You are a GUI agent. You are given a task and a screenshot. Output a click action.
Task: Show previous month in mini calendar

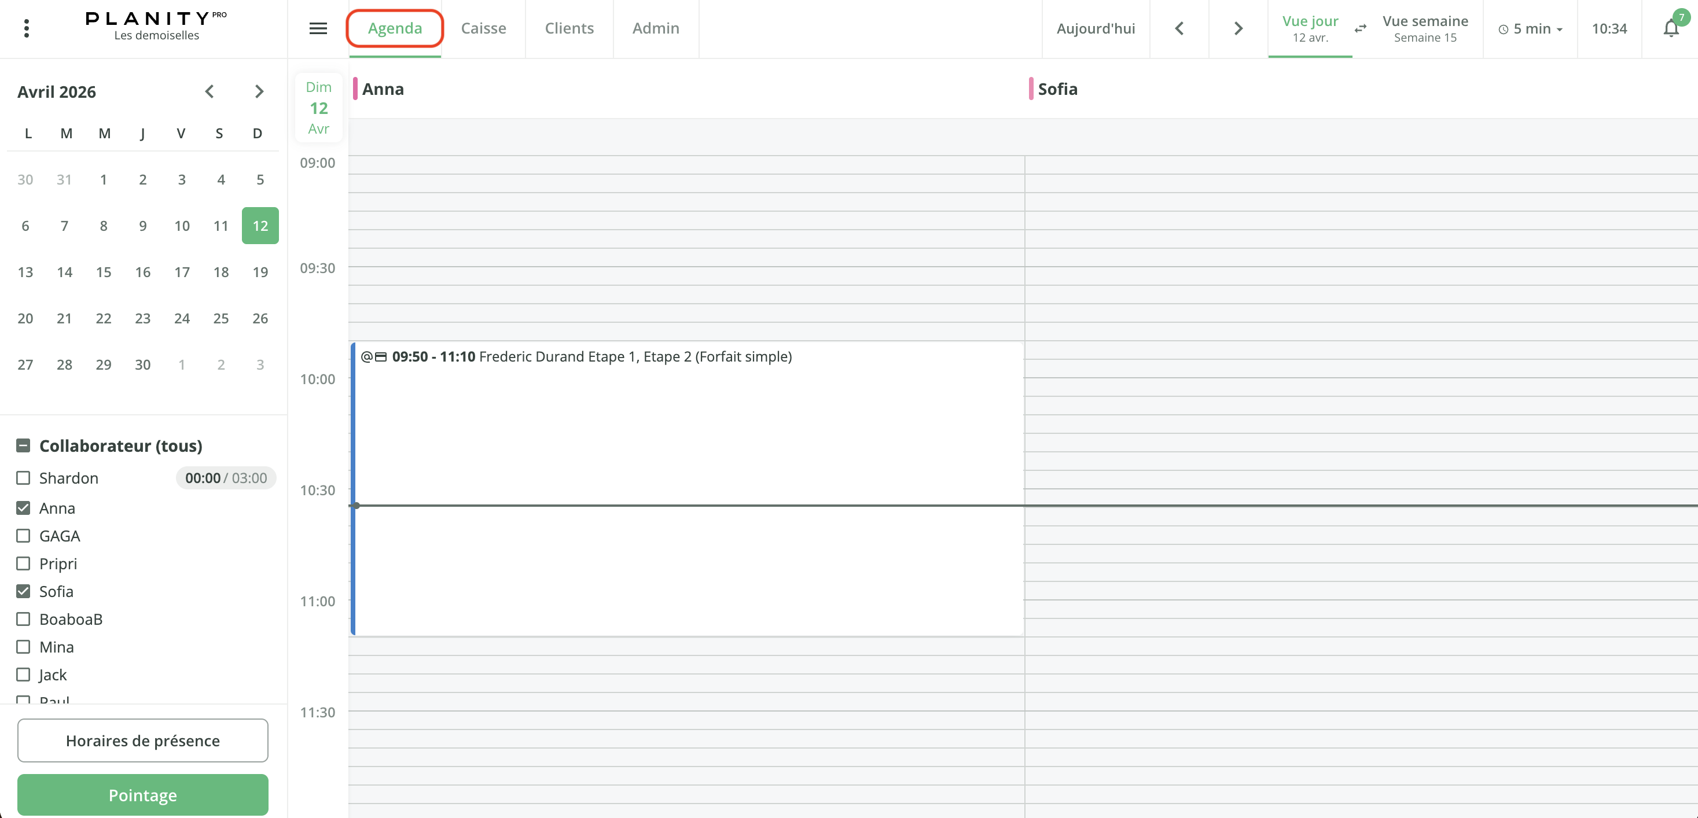(210, 91)
